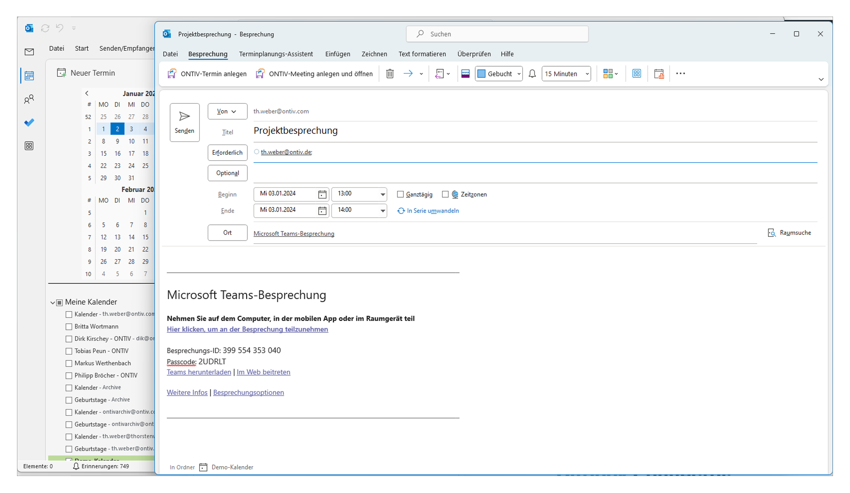This screenshot has height=493, width=850.
Task: Select January 3 in mini calendar
Action: 131,129
